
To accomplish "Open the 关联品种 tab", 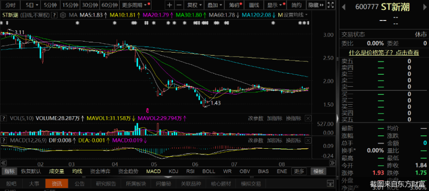I will coord(191,183).
